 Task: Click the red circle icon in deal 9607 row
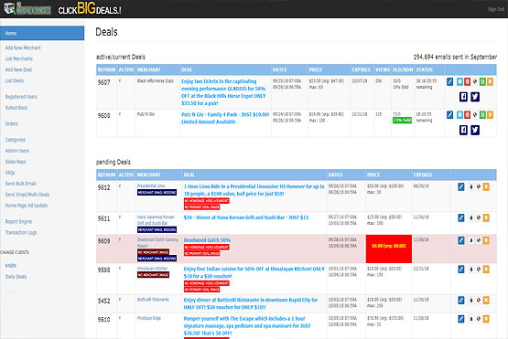click(x=467, y=82)
